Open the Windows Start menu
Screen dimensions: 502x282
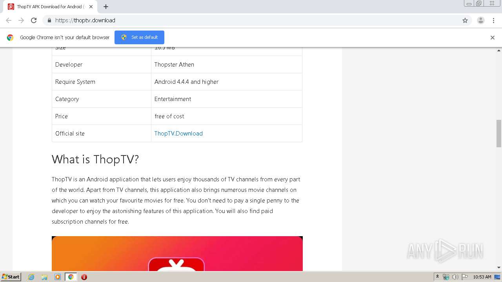(x=11, y=277)
